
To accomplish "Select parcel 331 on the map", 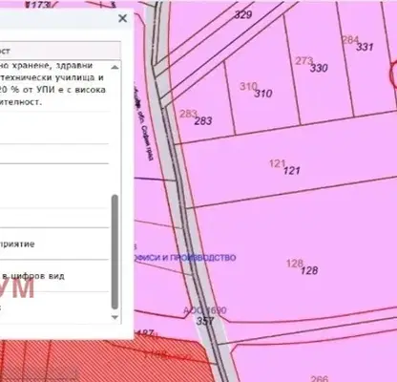I will [x=365, y=47].
